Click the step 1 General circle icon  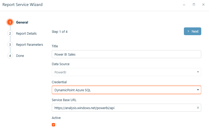click(x=10, y=22)
